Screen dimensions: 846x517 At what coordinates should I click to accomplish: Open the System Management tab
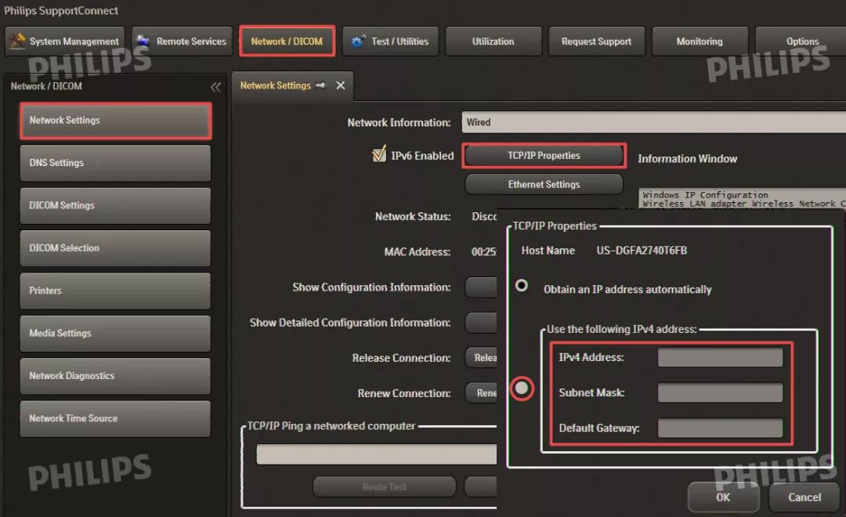65,42
